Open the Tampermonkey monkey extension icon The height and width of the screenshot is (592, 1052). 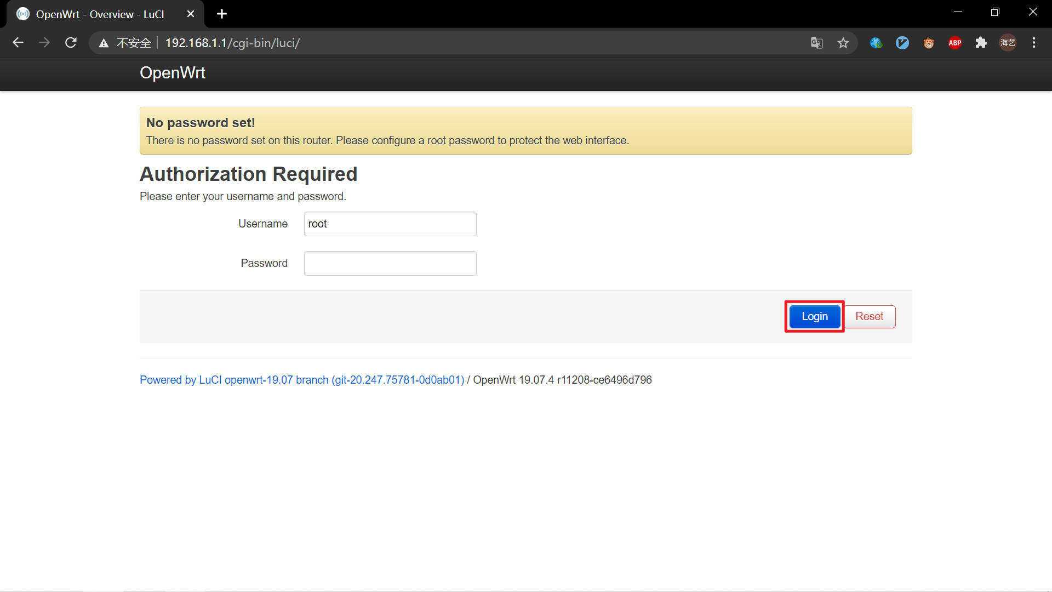pos(928,43)
